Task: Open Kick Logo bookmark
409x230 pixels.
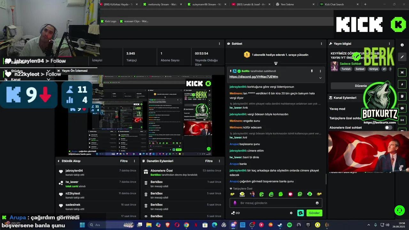Action: [108, 21]
